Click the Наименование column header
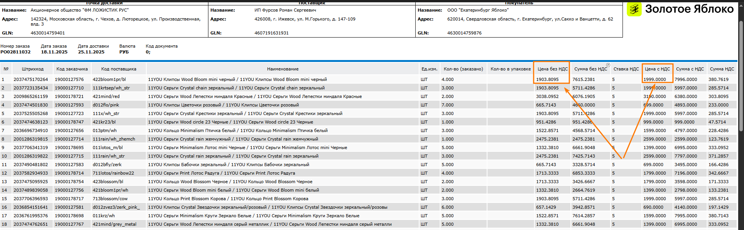 pos(283,69)
